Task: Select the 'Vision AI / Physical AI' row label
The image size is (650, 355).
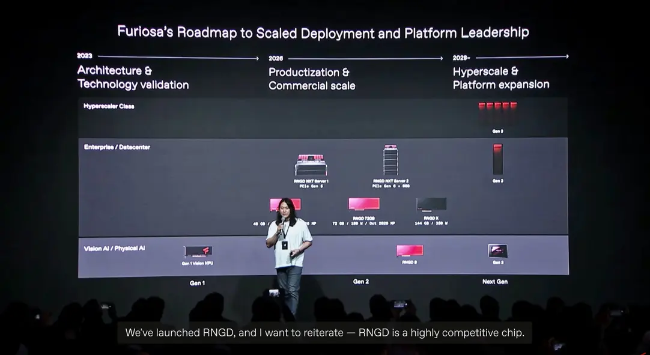Action: coord(114,249)
